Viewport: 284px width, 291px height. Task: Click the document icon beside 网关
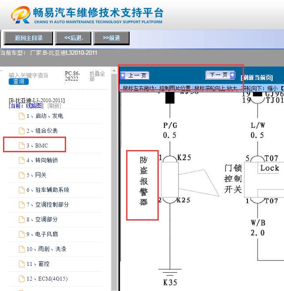click(x=22, y=175)
